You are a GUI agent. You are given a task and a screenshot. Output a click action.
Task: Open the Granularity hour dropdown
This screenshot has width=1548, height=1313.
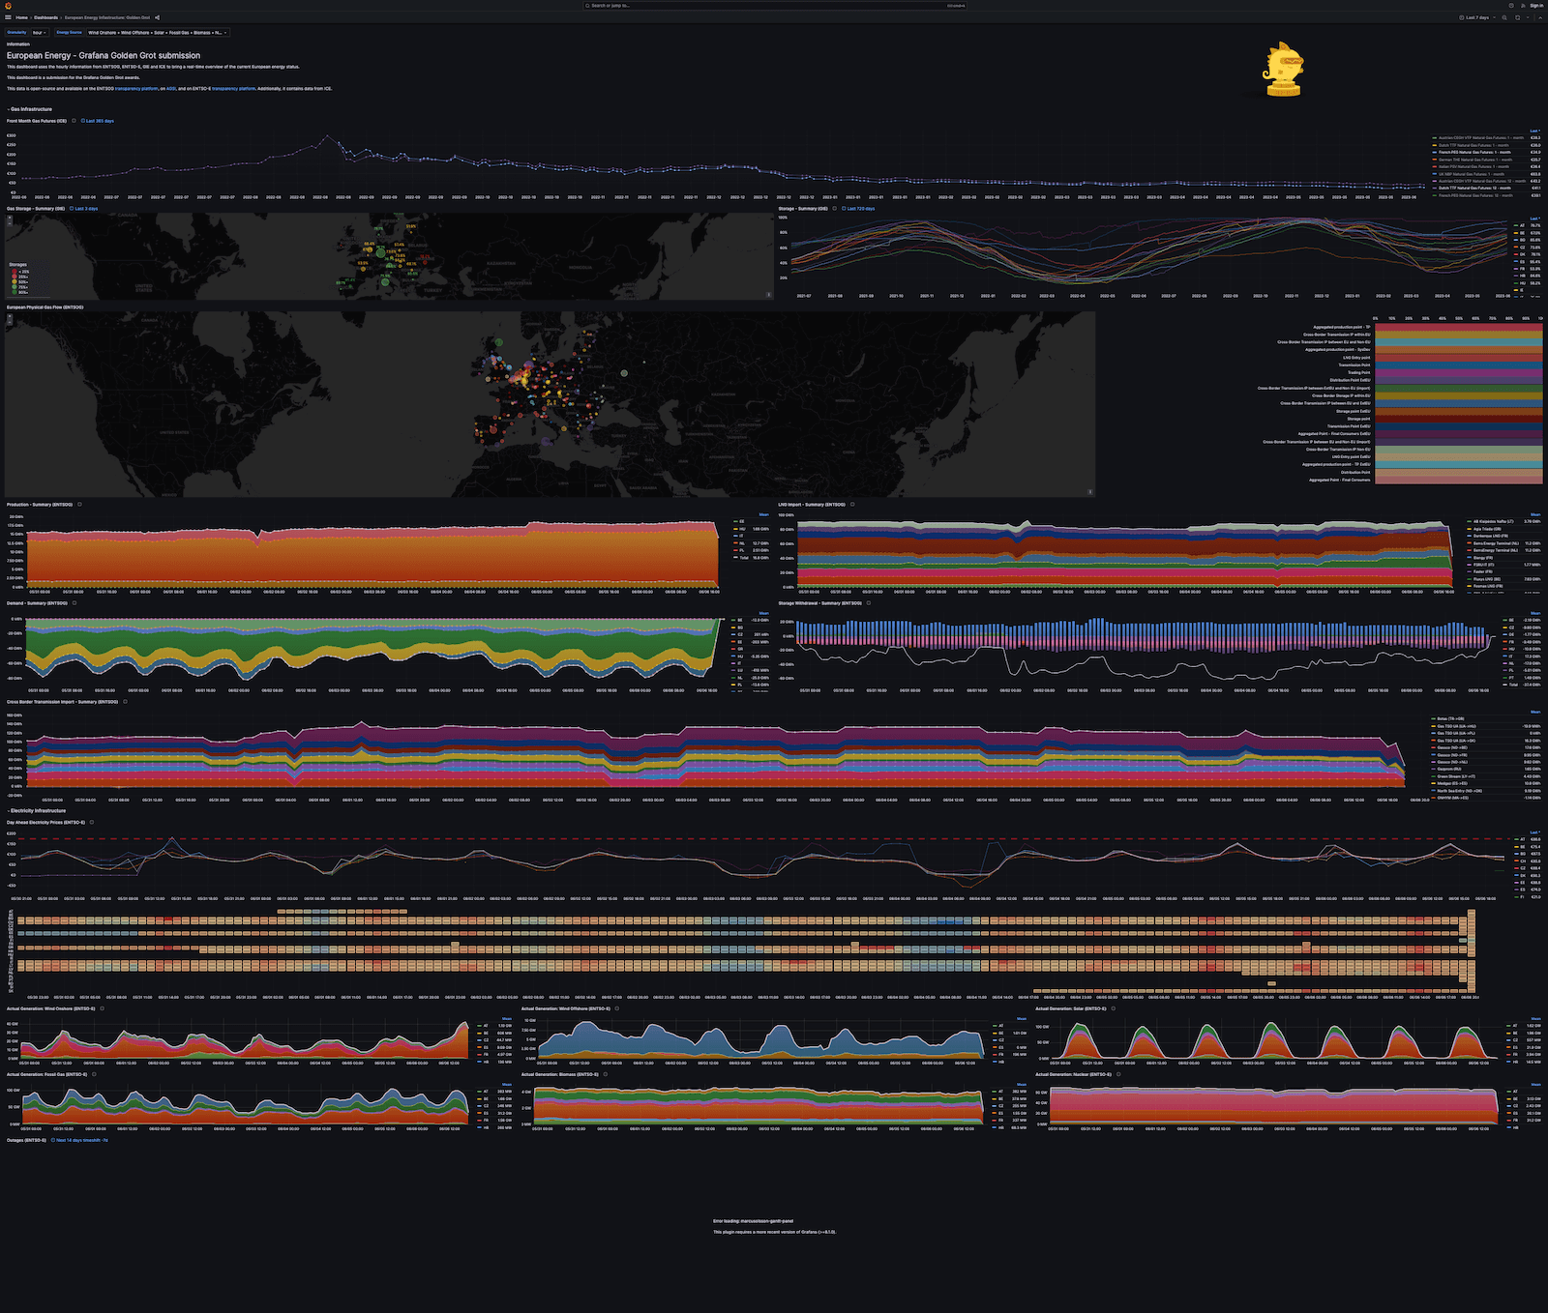click(39, 32)
